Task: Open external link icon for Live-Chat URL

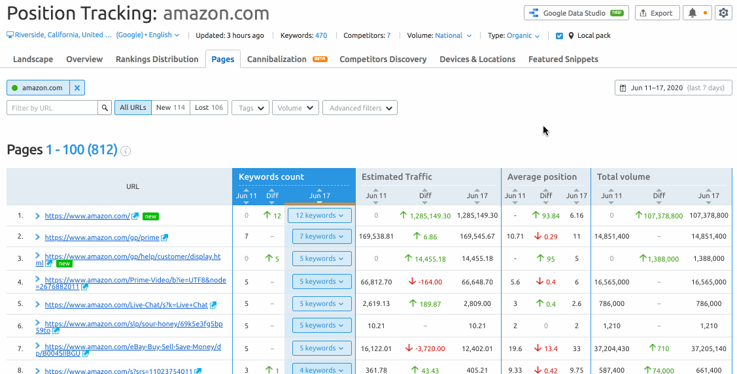Action: coord(213,305)
